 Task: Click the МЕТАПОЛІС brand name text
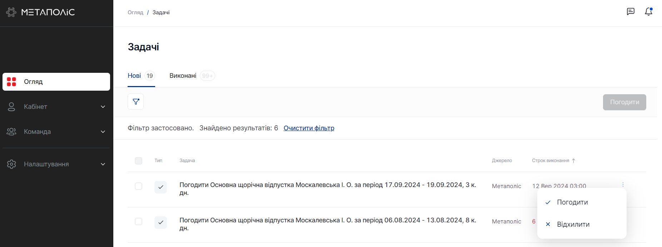tap(48, 12)
